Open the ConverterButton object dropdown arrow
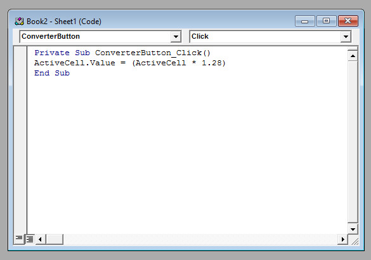Viewport: 371px width, 260px height. click(176, 37)
